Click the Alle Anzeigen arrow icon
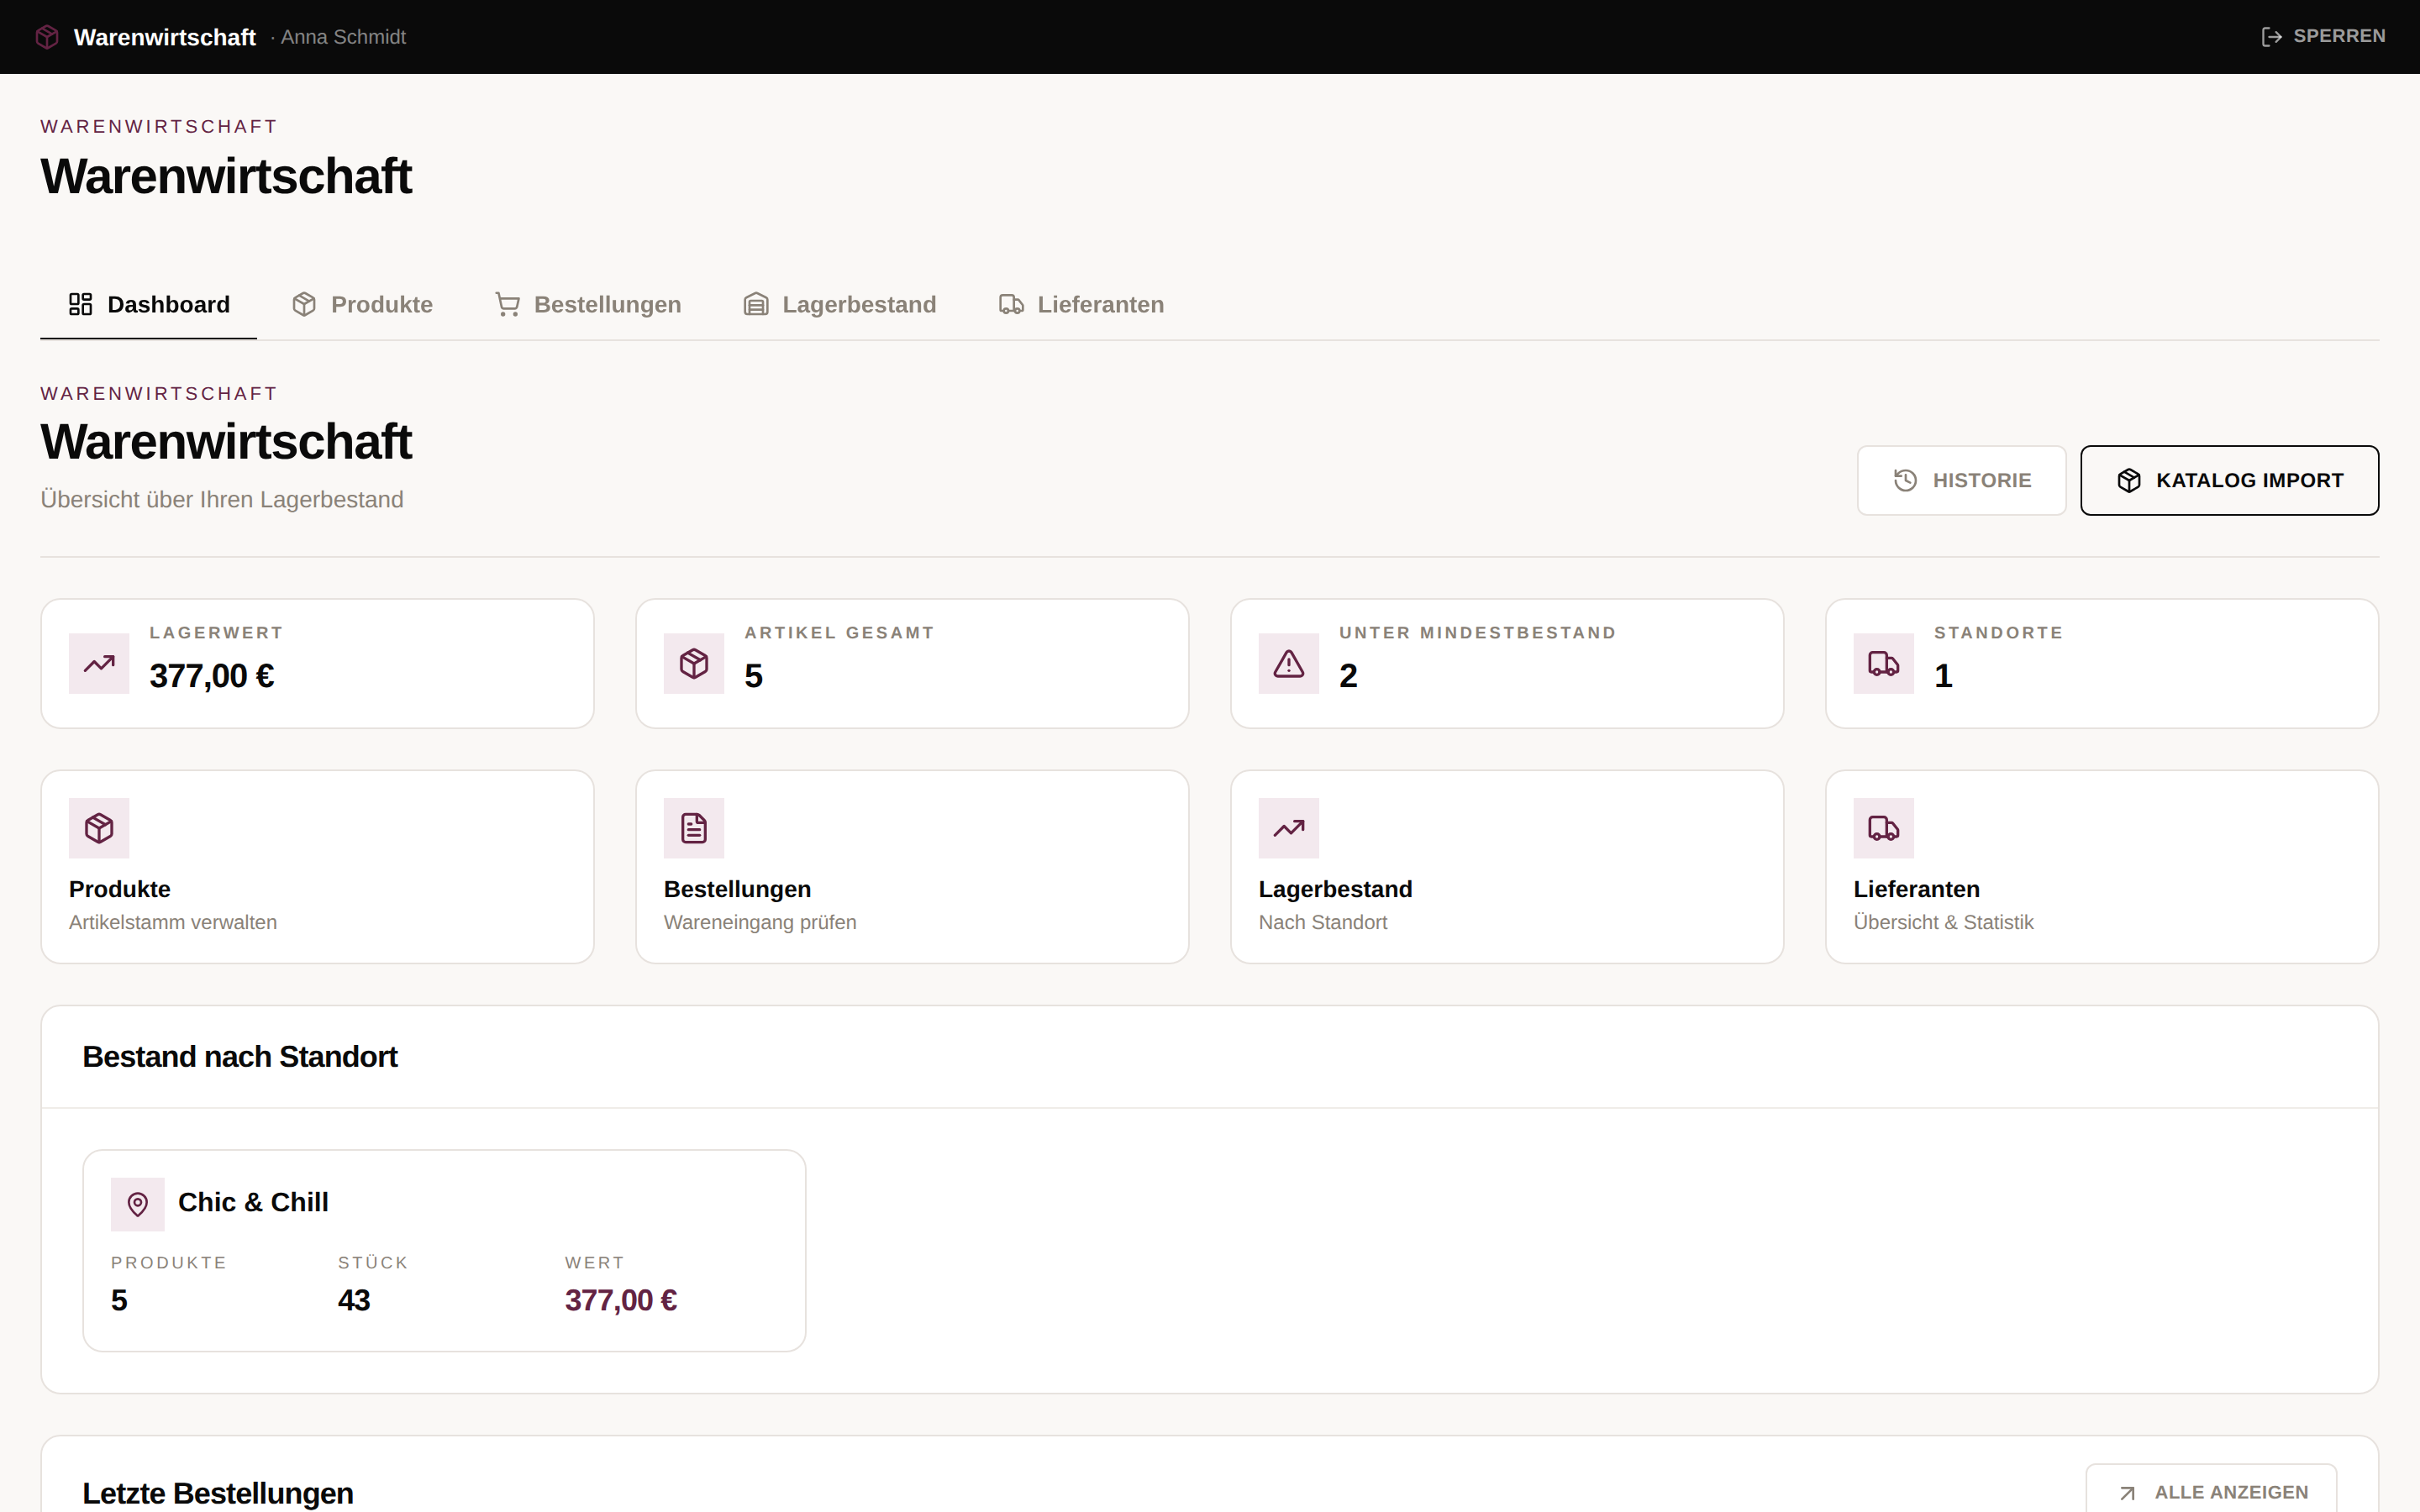Image resolution: width=2420 pixels, height=1512 pixels. click(x=2127, y=1493)
